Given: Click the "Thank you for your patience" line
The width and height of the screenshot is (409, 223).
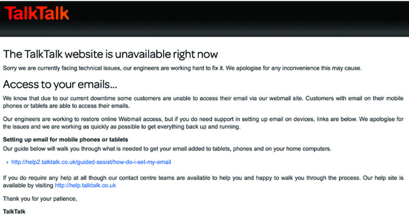Looking at the screenshot, I should pos(40,200).
